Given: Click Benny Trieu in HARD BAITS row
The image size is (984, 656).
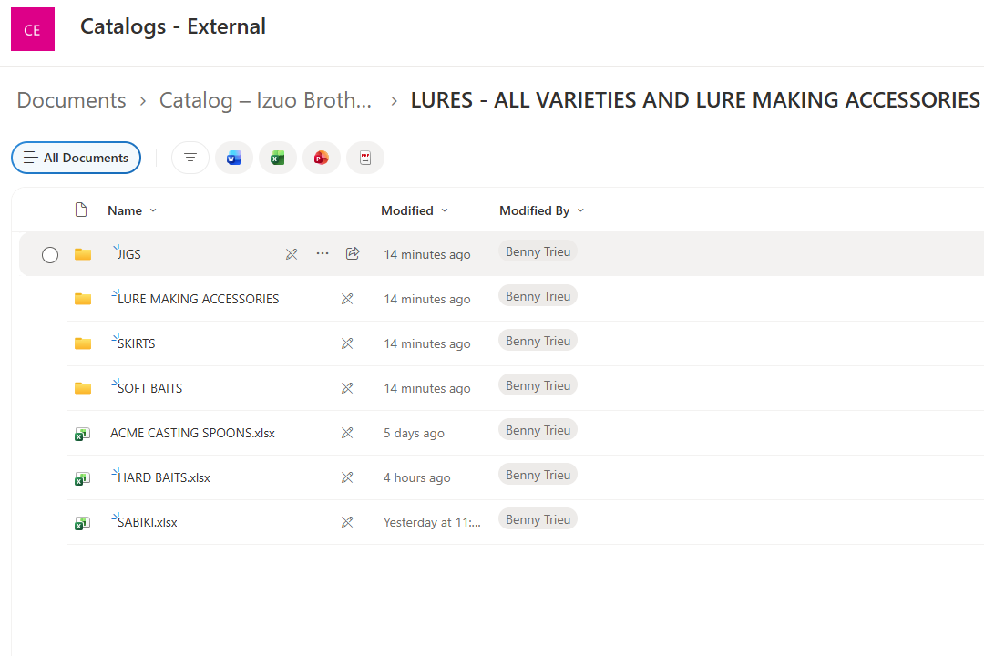Looking at the screenshot, I should 538,475.
